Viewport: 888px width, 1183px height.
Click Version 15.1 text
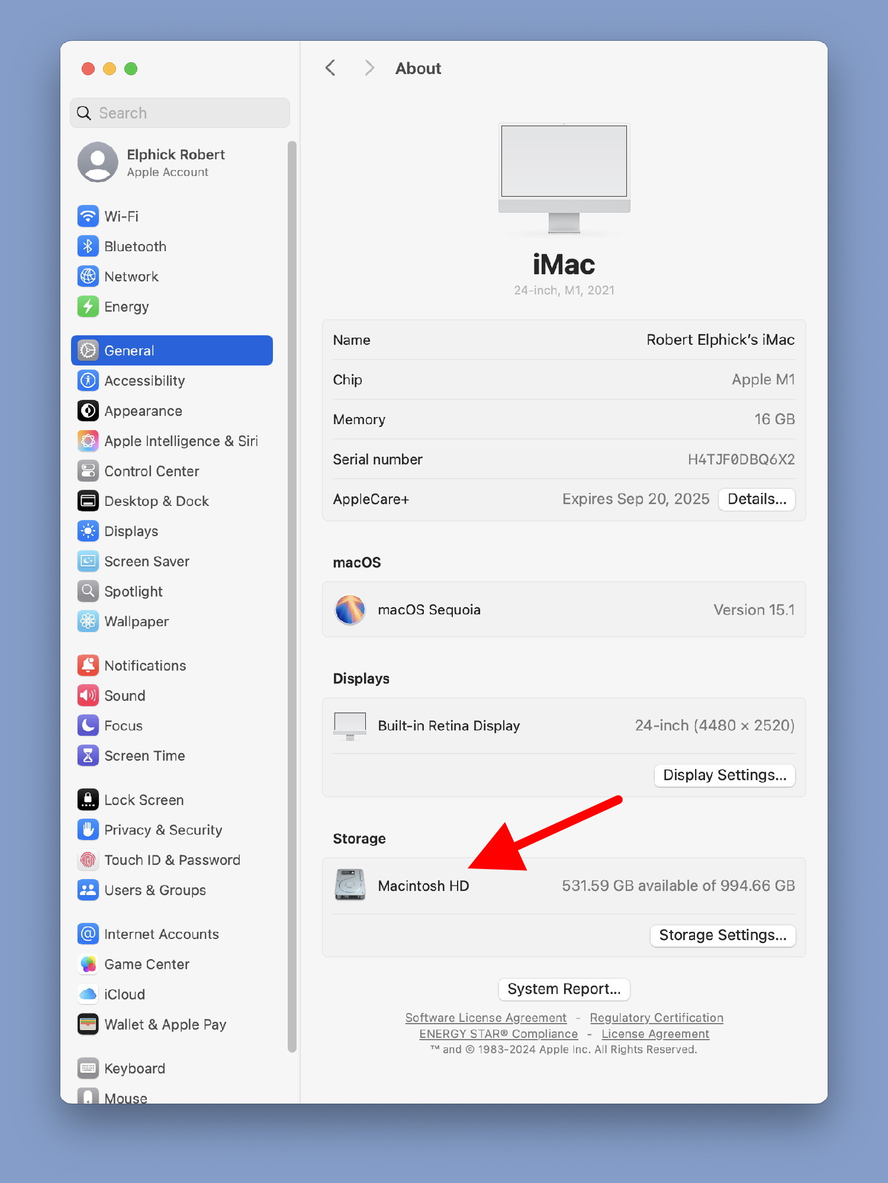point(754,610)
